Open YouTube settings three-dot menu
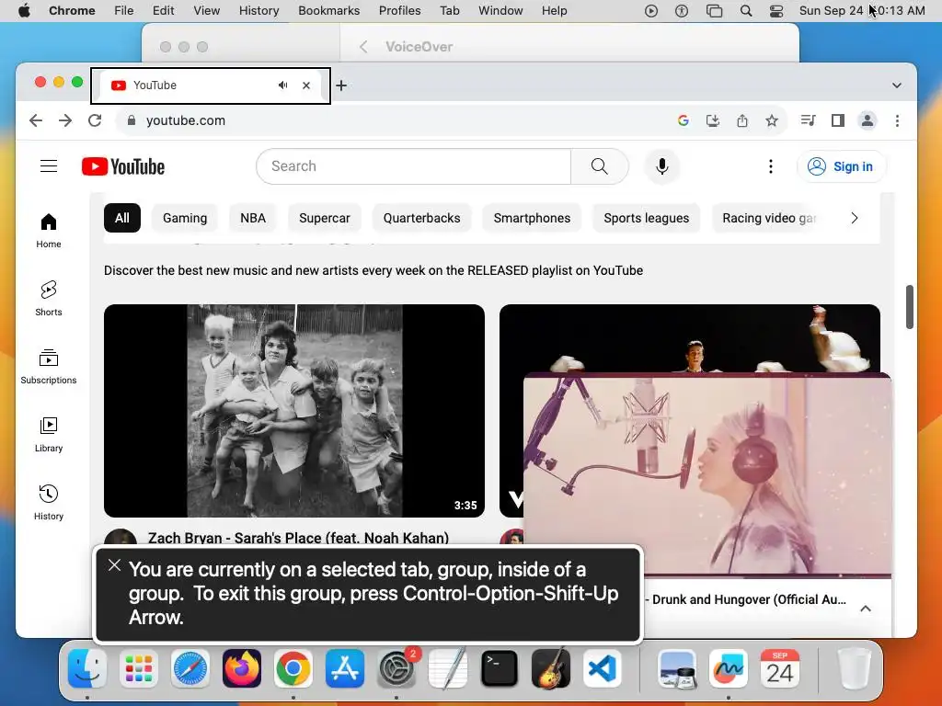The width and height of the screenshot is (942, 706). click(771, 166)
